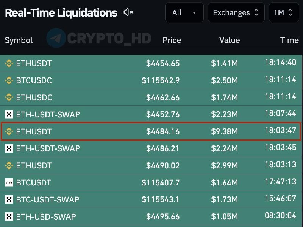Sort by the Price column header
This screenshot has width=303, height=227.
[172, 40]
